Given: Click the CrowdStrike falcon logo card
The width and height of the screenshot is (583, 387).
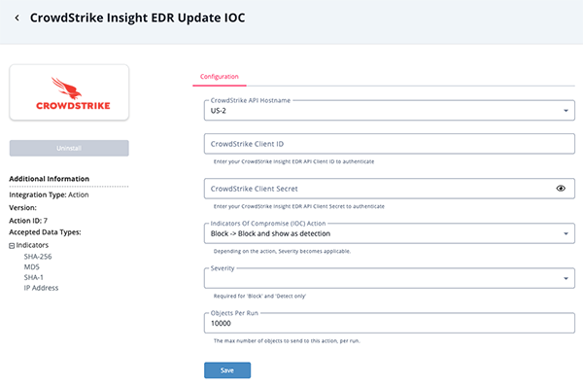Looking at the screenshot, I should 69,92.
